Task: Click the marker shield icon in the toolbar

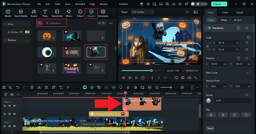Action: pos(121,87)
